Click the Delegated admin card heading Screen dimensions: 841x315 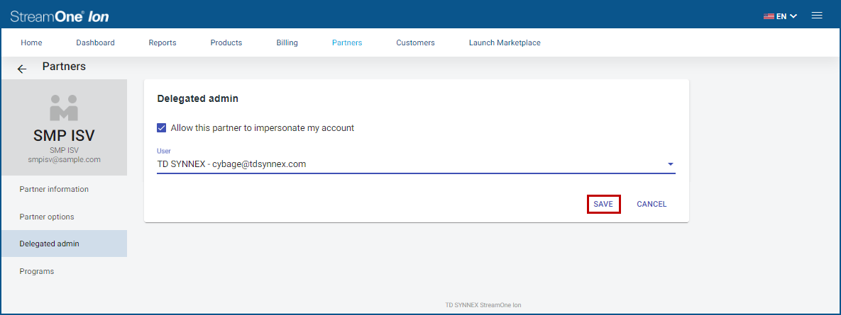(197, 98)
